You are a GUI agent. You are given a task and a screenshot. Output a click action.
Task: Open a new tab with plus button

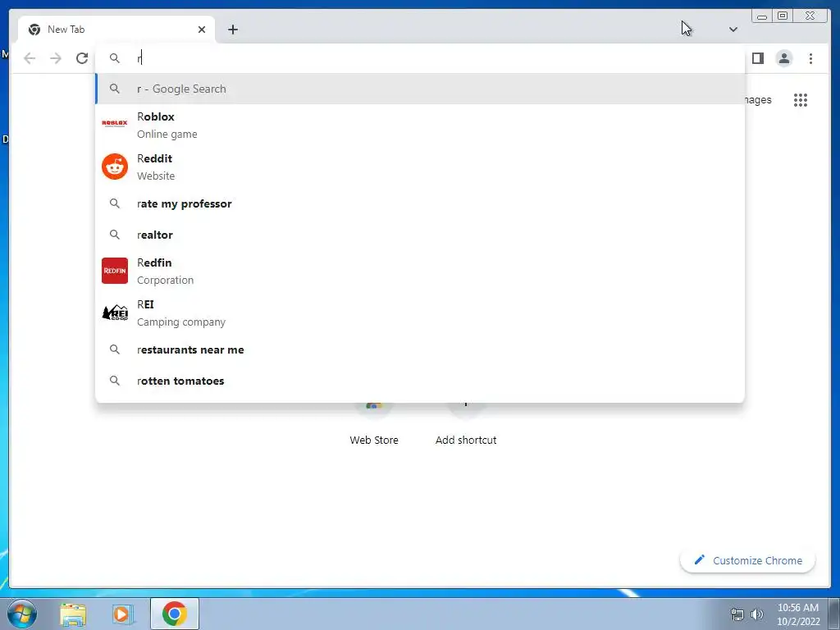tap(232, 30)
